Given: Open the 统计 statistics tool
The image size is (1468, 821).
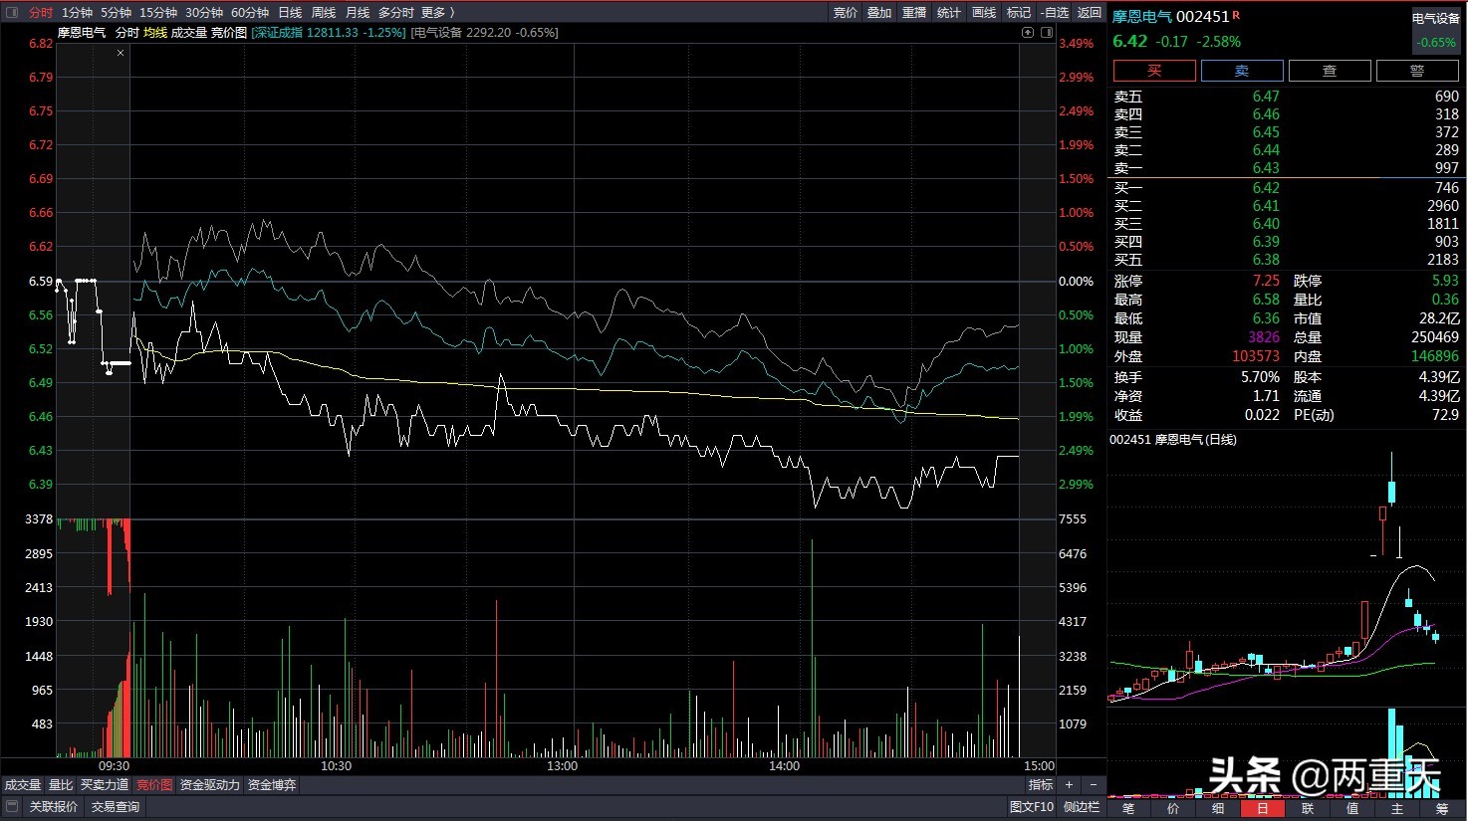Looking at the screenshot, I should 949,12.
